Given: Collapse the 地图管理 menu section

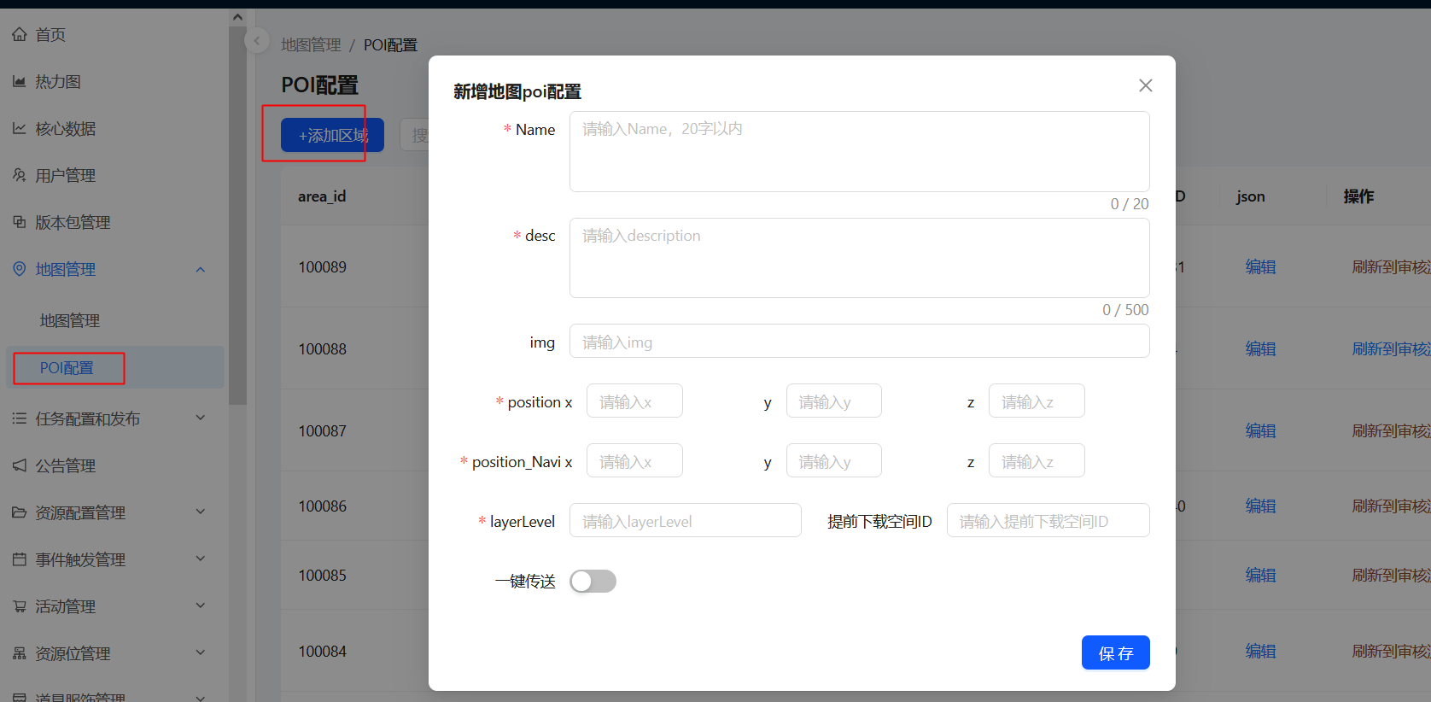Looking at the screenshot, I should [x=201, y=270].
